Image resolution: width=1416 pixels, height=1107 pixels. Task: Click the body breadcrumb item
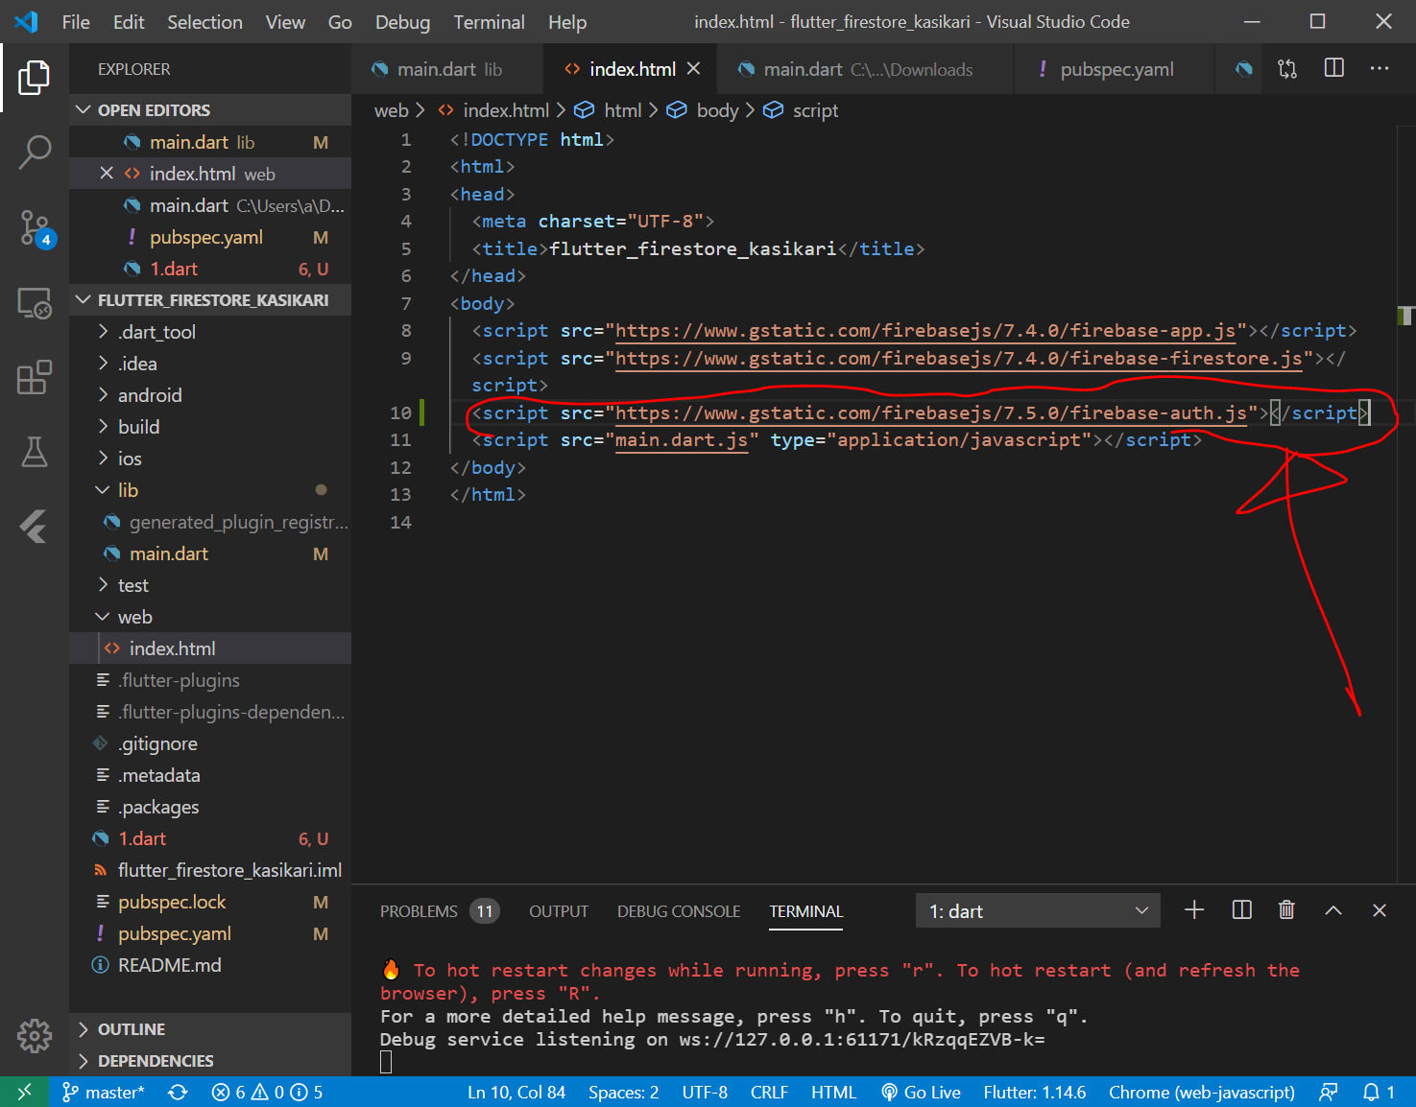click(x=704, y=110)
